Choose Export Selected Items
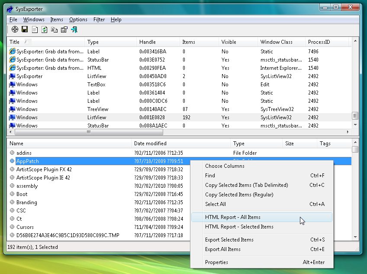Screen dimensions: 367x274 tap(262, 240)
